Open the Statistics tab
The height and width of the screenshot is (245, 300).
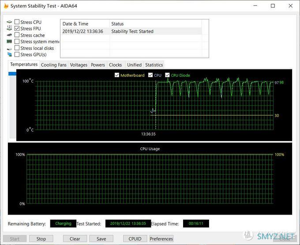point(154,65)
